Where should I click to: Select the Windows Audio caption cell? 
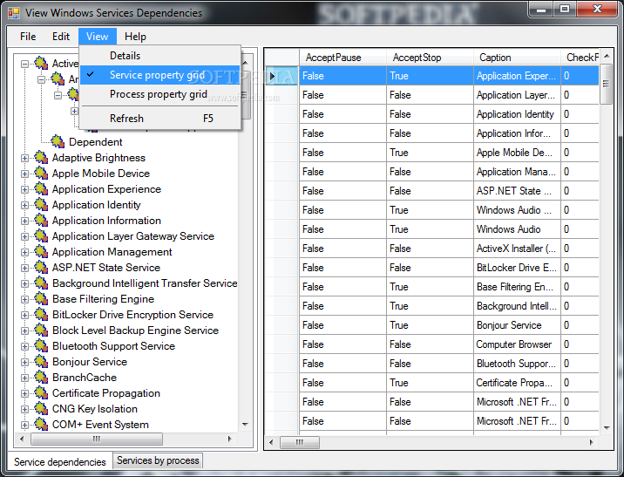click(517, 229)
